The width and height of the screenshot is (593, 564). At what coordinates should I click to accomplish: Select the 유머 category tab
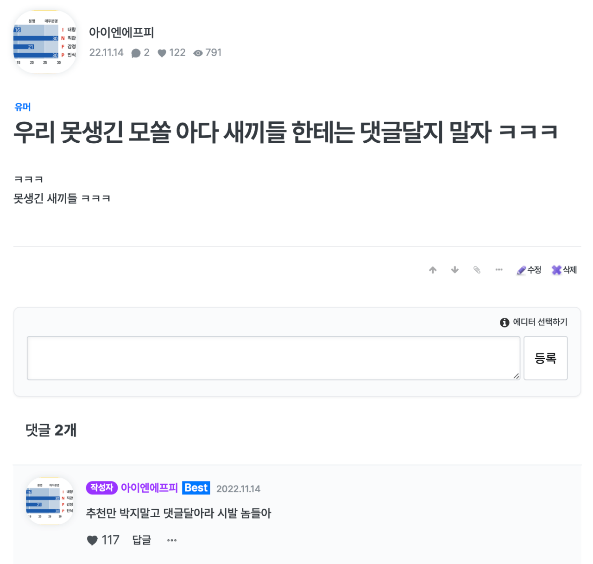22,107
